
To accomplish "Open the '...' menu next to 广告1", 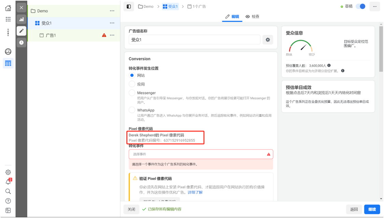I will point(112,34).
